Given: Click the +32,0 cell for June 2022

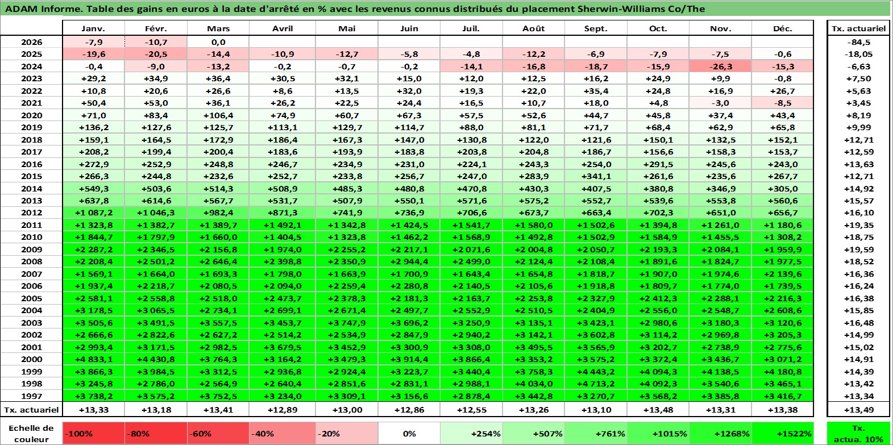Looking at the screenshot, I should (x=409, y=91).
